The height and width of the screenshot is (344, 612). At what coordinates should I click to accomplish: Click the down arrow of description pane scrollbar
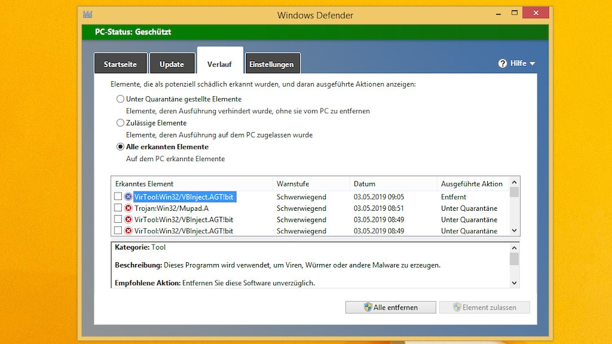(514, 283)
